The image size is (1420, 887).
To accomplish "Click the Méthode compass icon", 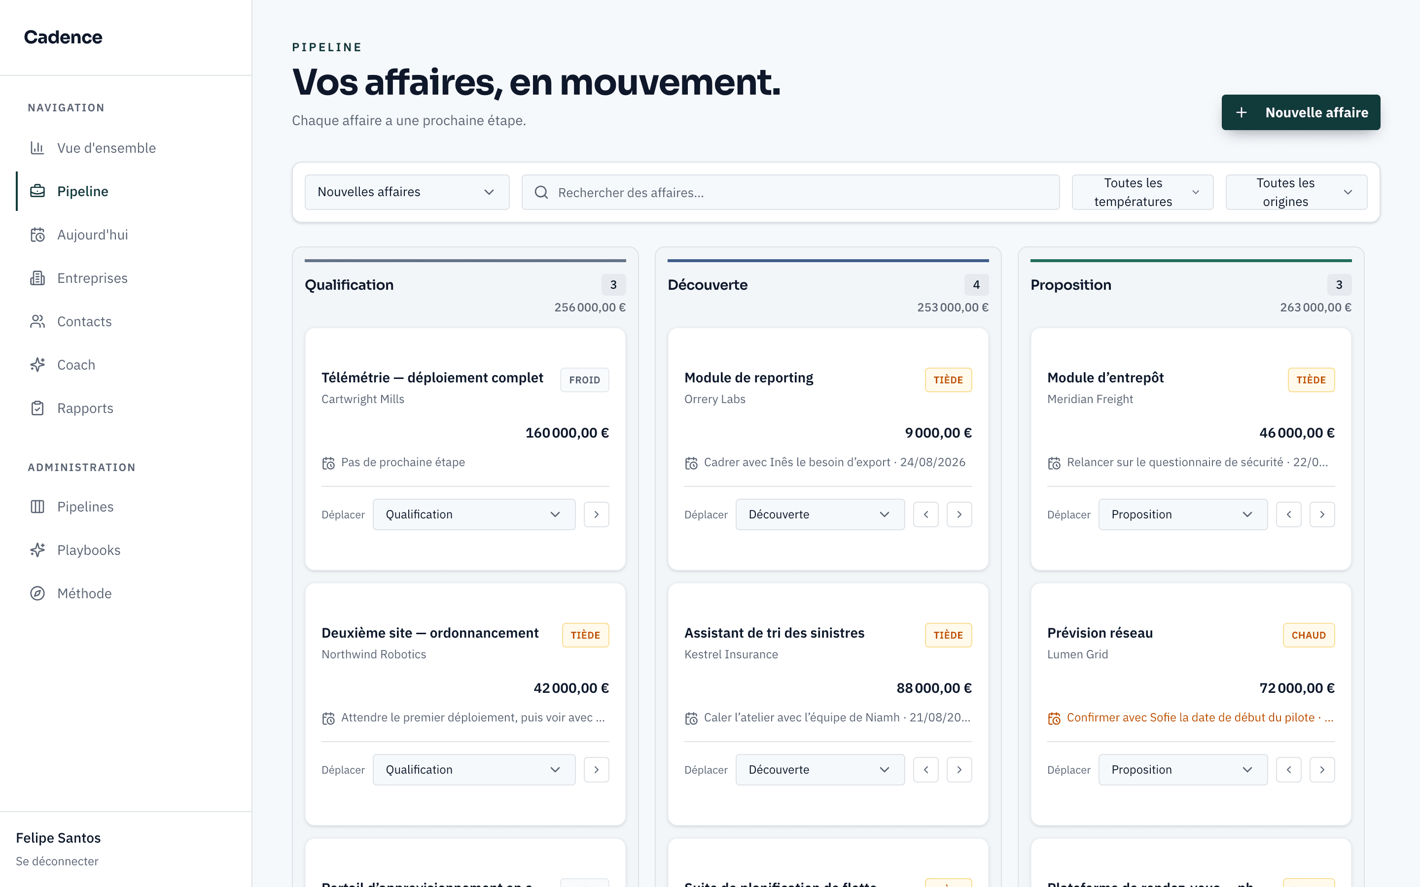I will (37, 594).
